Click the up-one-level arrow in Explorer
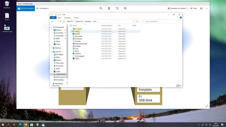The image size is (226, 127). [x=61, y=22]
